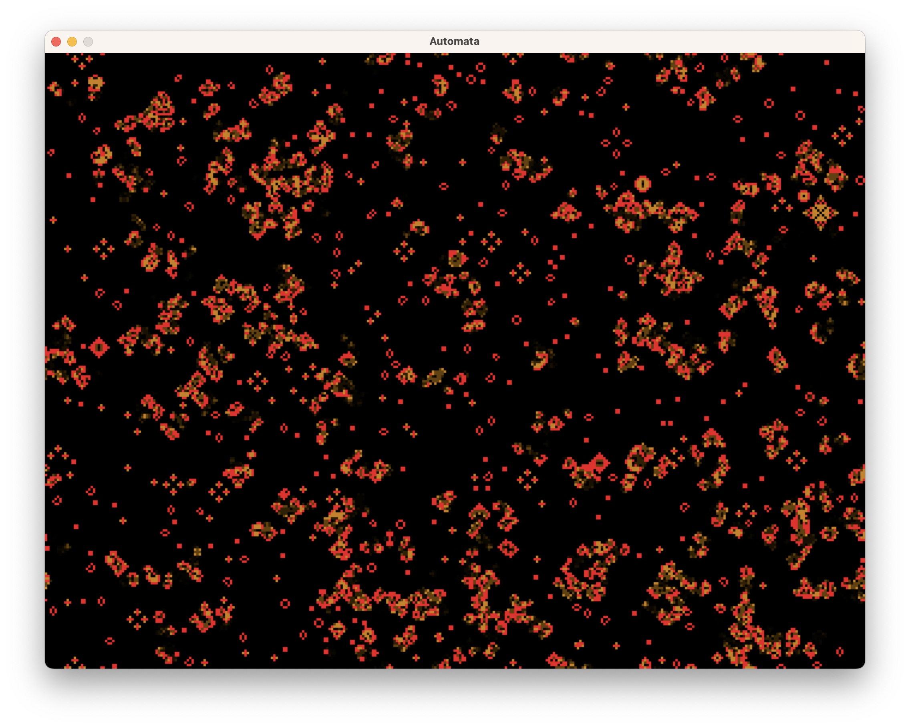This screenshot has height=728, width=910.
Task: Click the two adjacent red squares right of center
Action: click(x=666, y=423)
